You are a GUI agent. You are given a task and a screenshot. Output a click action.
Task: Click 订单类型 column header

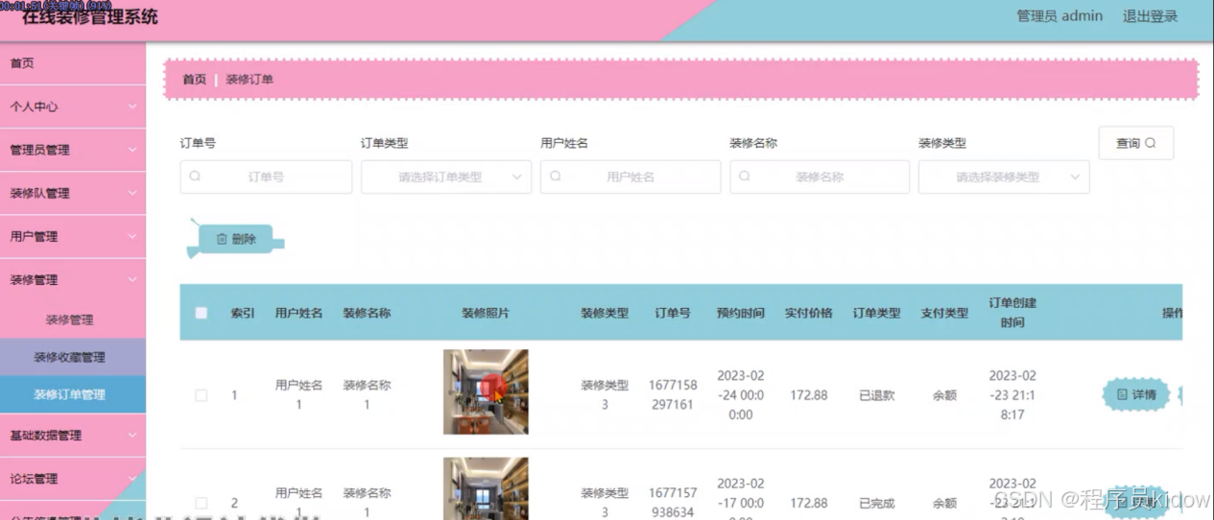tap(877, 313)
